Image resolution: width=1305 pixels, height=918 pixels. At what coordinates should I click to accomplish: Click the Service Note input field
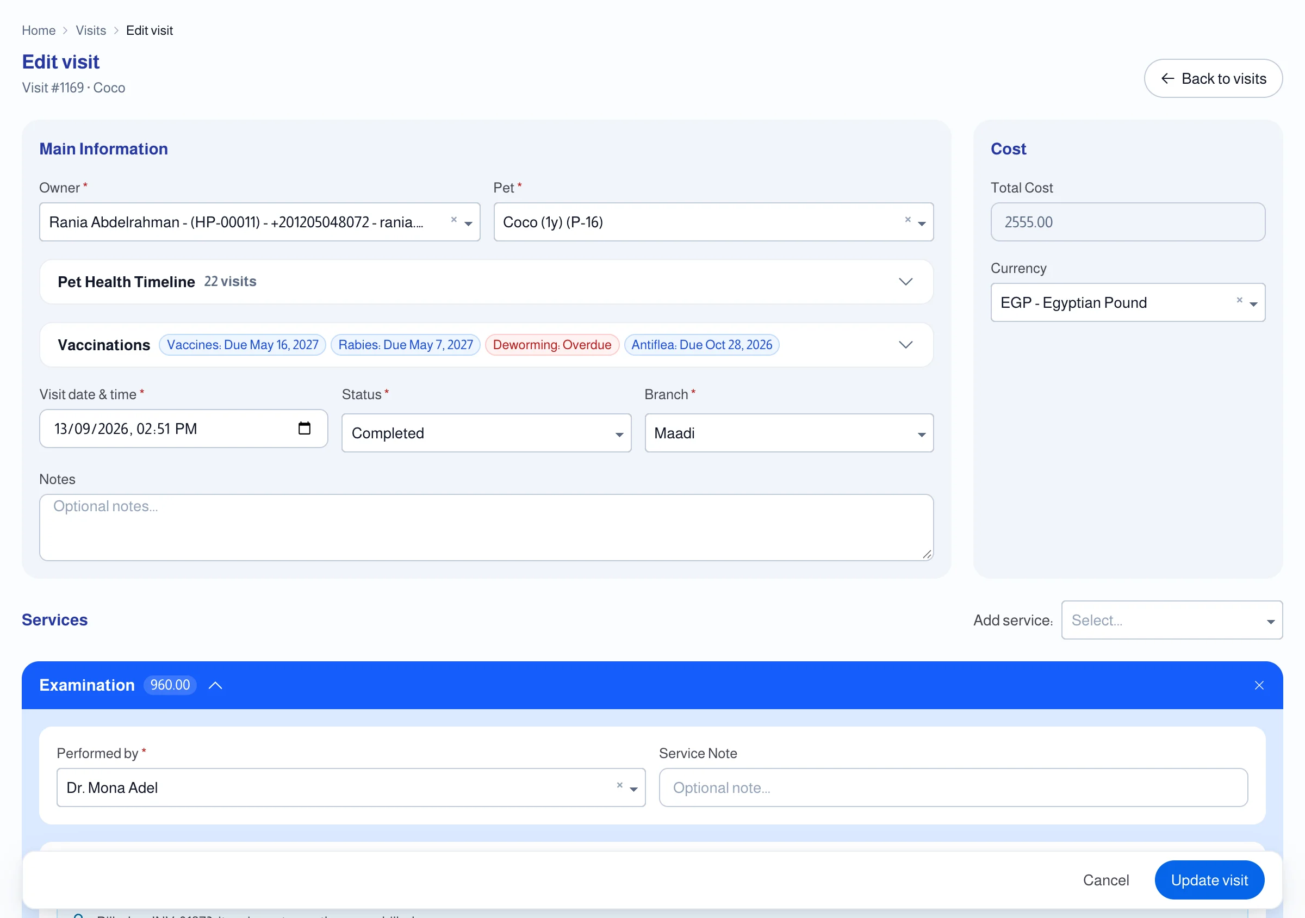[953, 788]
